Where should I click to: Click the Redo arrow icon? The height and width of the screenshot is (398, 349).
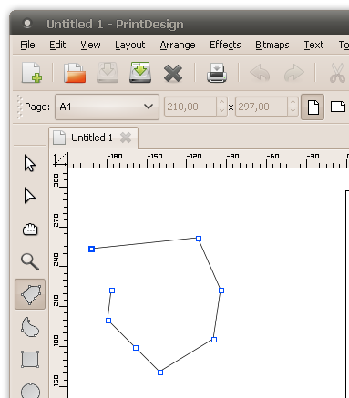pyautogui.click(x=294, y=73)
